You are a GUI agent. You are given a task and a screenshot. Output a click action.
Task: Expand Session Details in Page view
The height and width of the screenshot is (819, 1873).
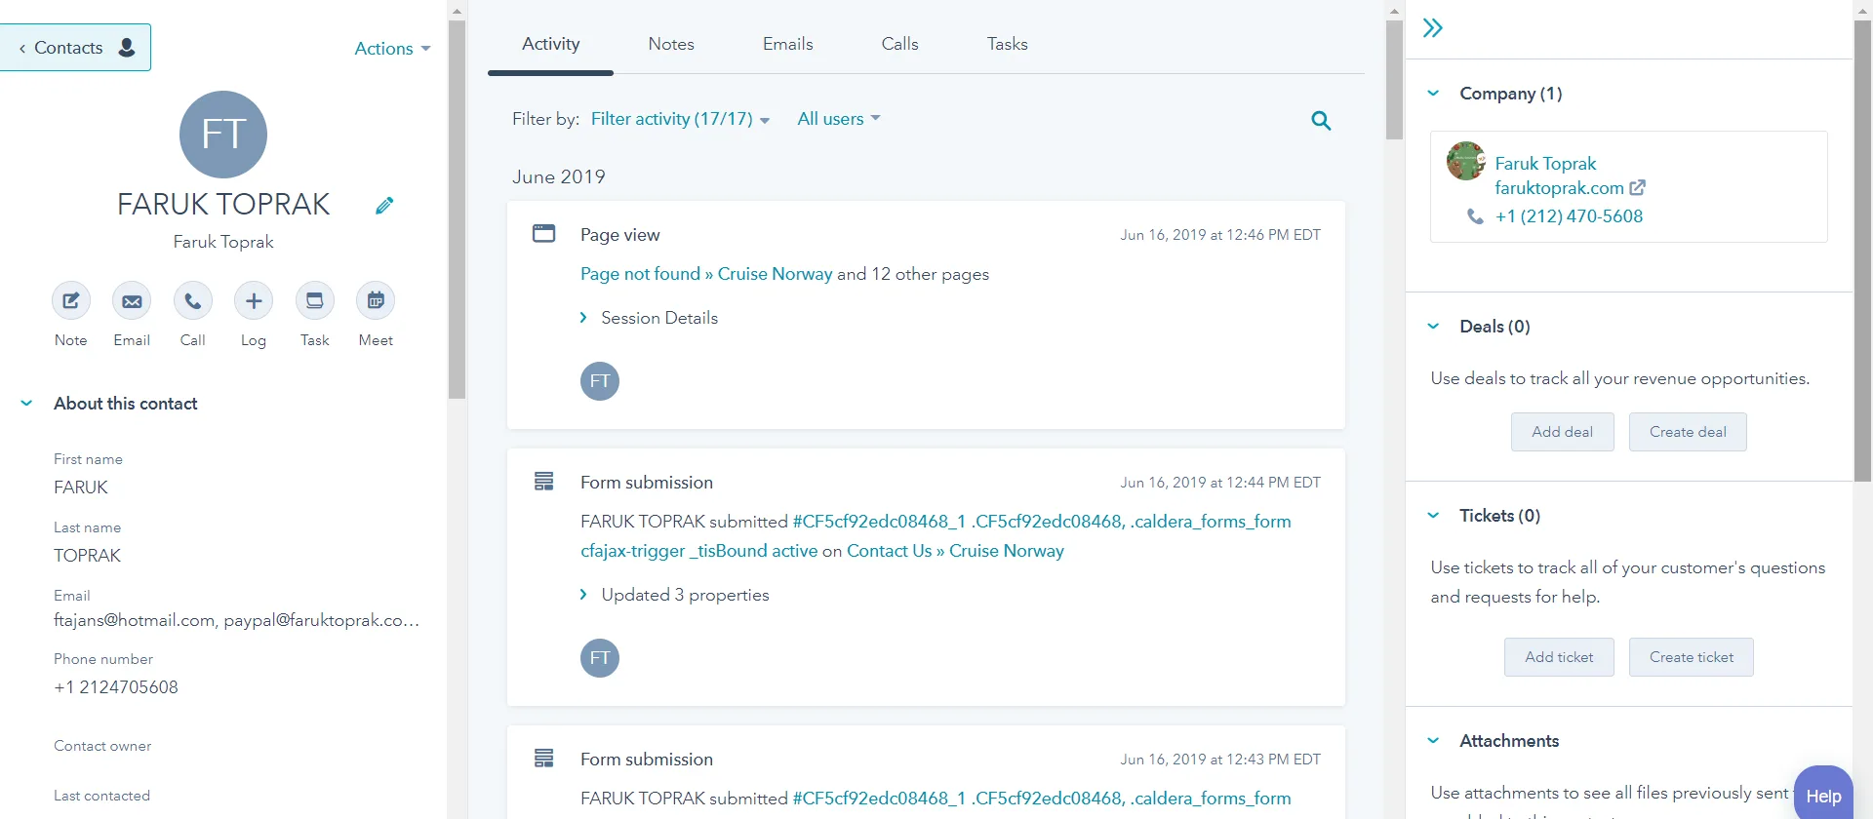click(649, 318)
